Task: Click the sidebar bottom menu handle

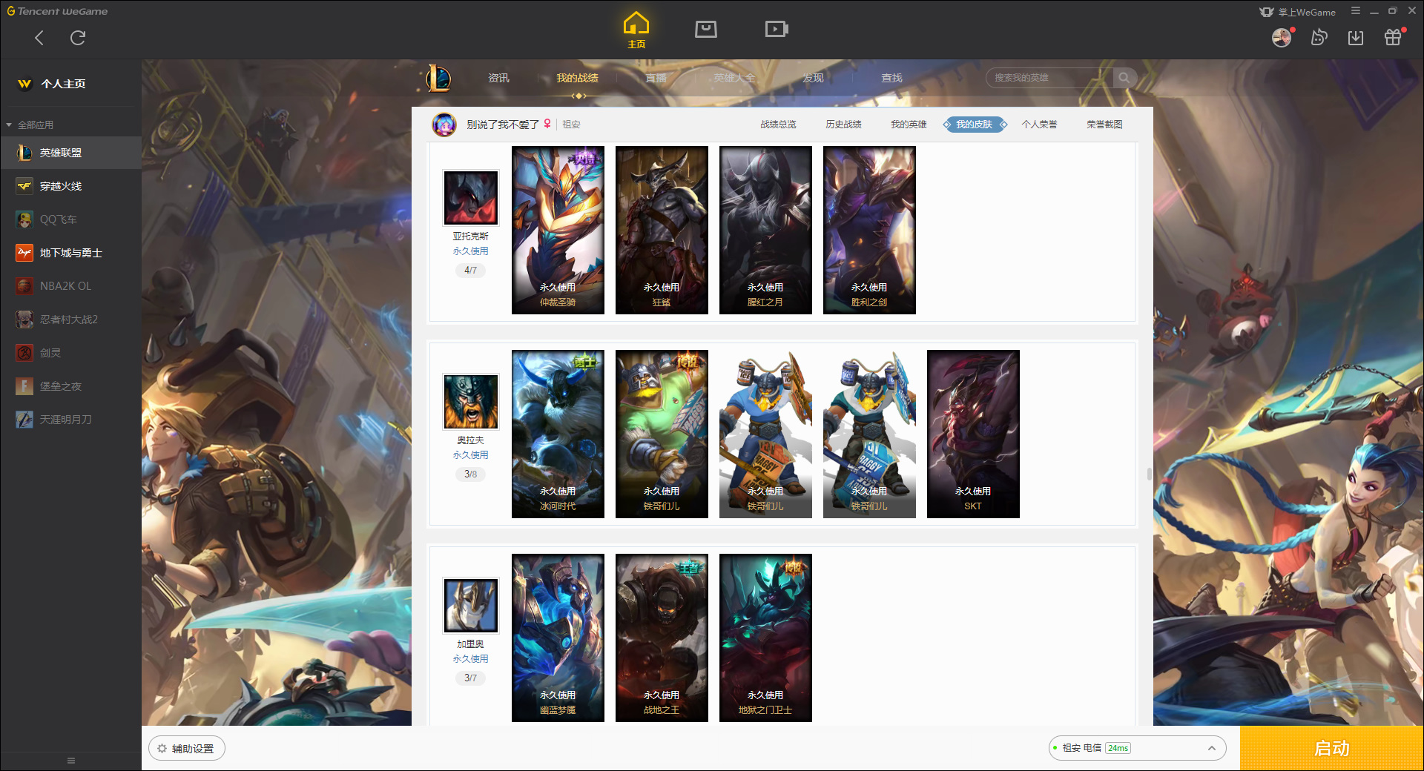Action: pos(71,761)
